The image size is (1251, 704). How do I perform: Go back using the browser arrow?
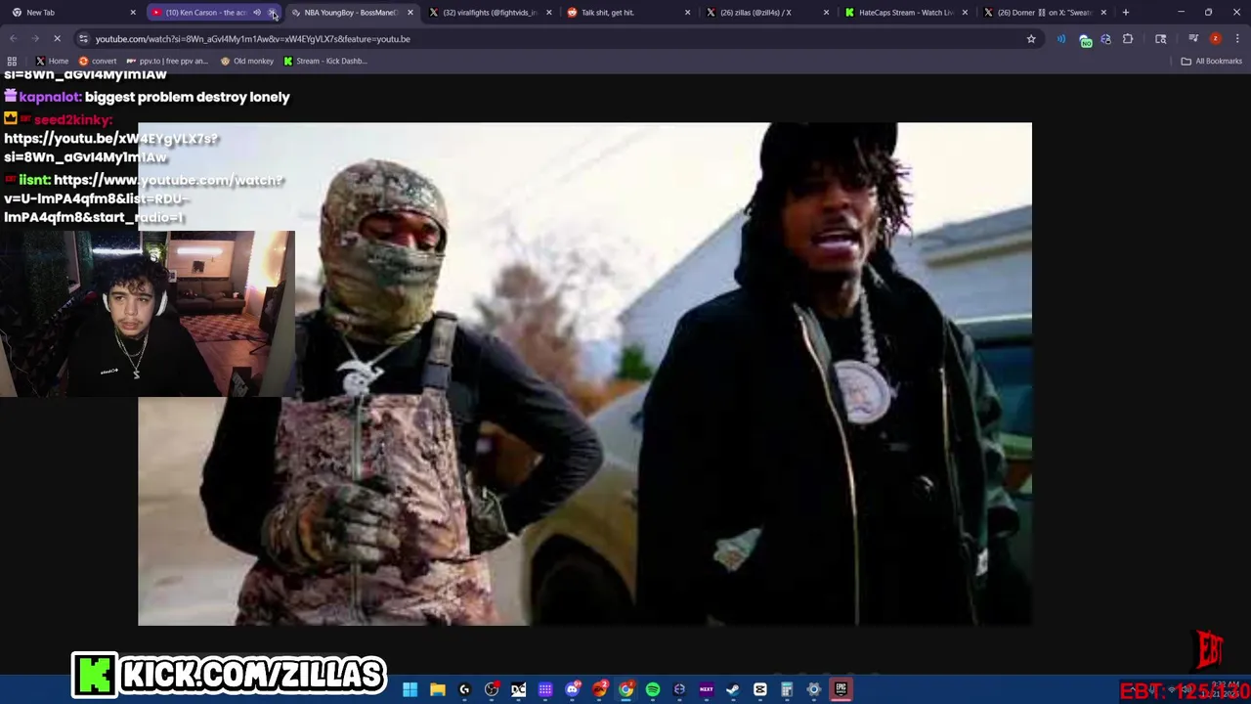(13, 39)
